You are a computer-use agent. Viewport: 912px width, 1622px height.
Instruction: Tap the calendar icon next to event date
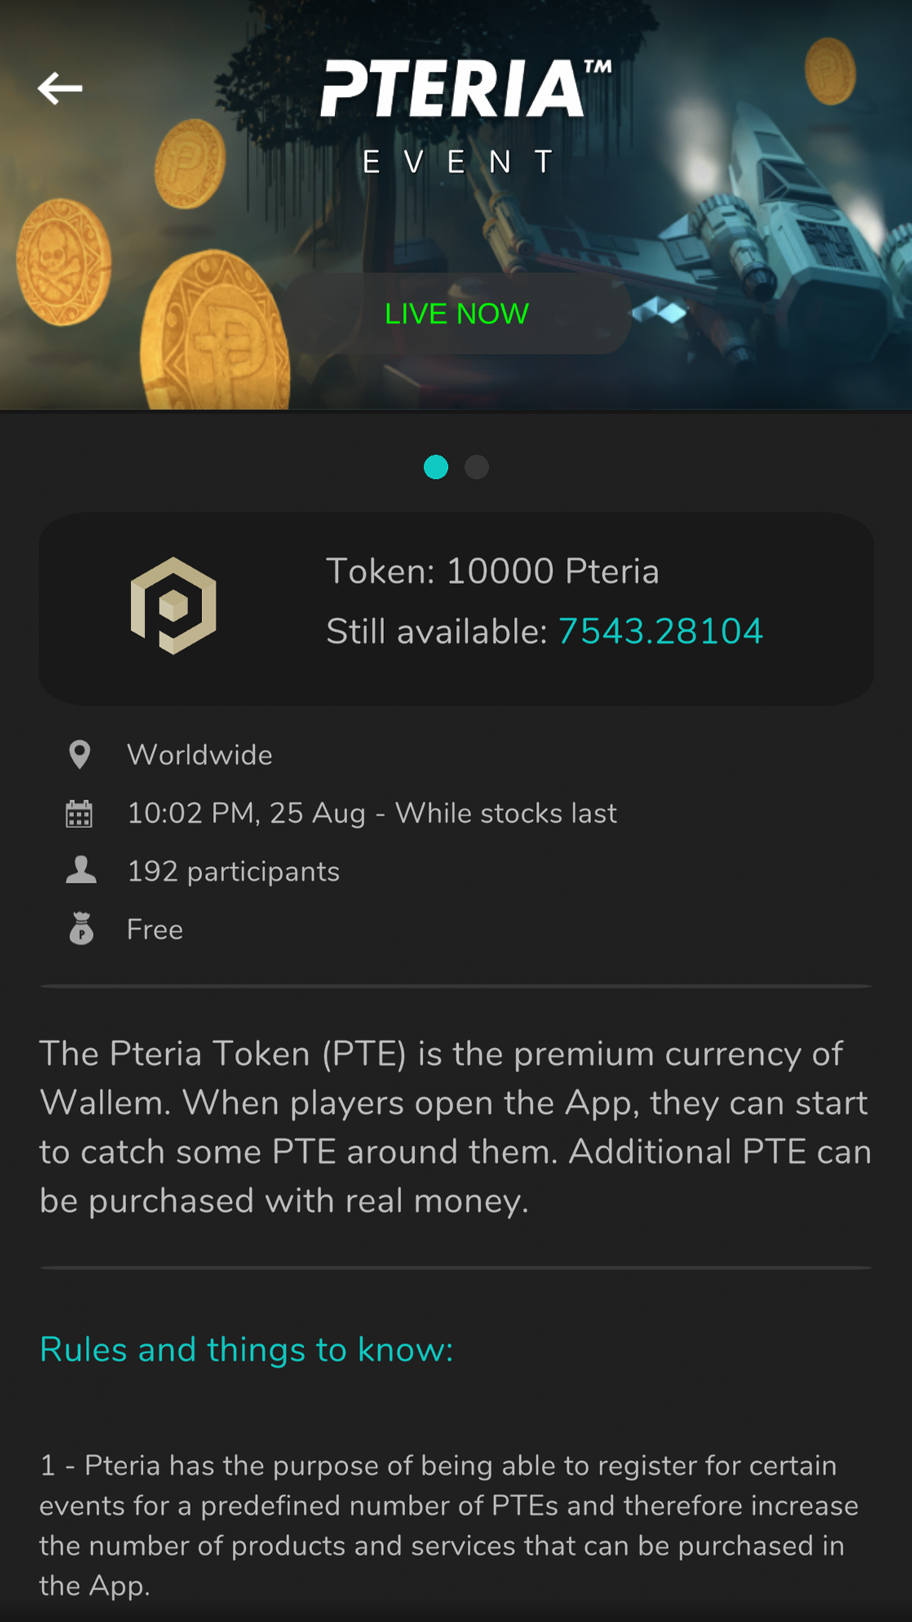79,813
